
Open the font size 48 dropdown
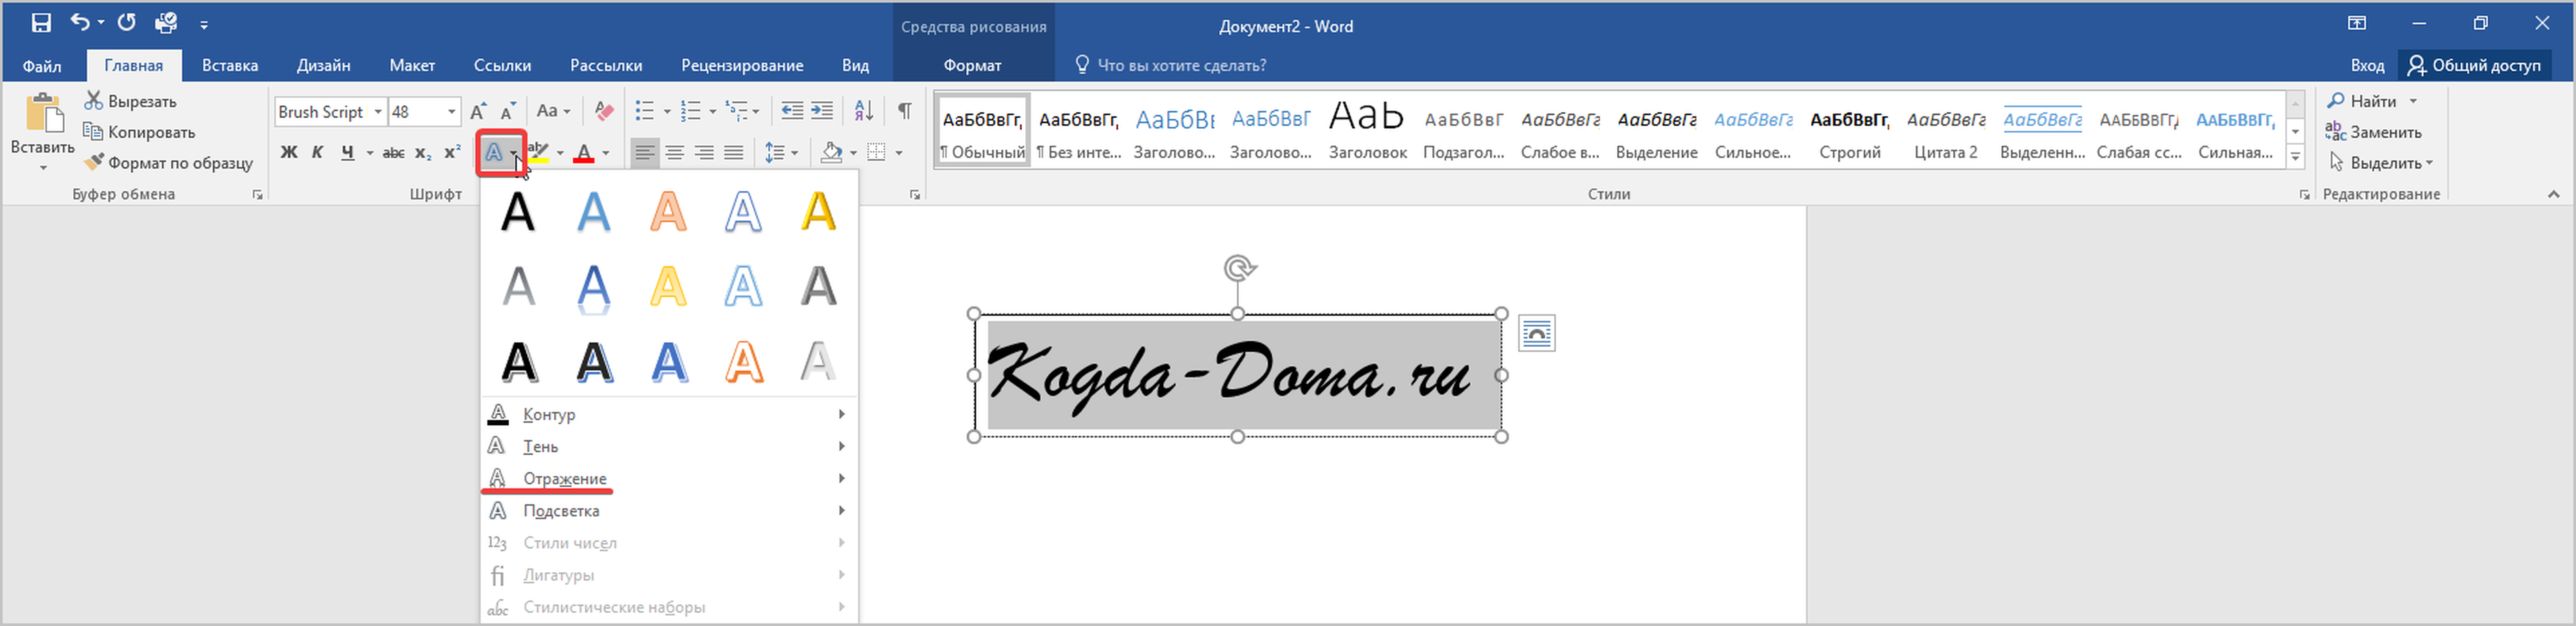click(452, 112)
